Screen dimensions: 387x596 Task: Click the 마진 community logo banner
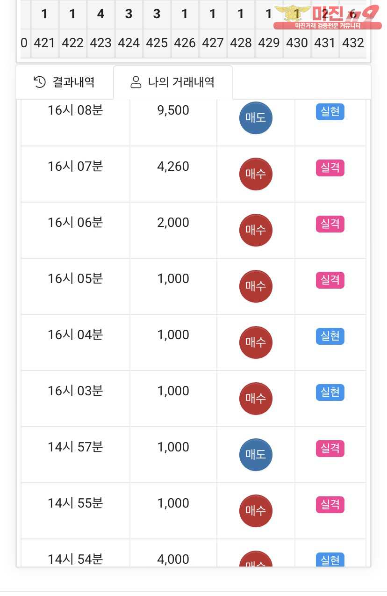(326, 17)
